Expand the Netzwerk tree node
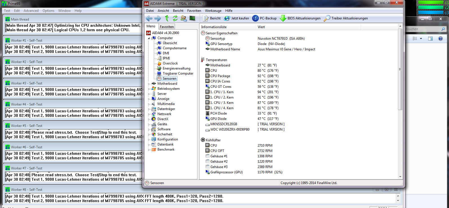This screenshot has width=449, height=208. tap(149, 114)
